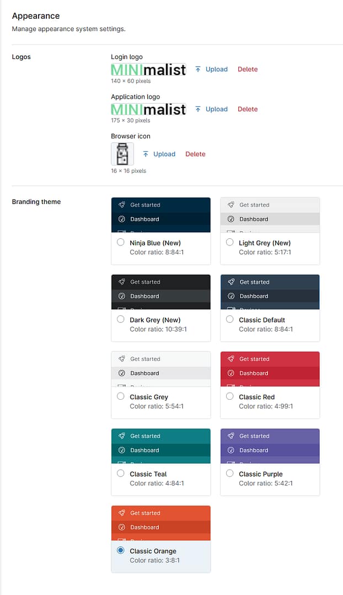This screenshot has height=595, width=343.
Task: Select the Classic Default theme radio button
Action: [x=229, y=319]
